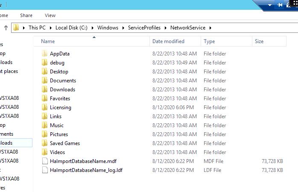Viewport: 298px width, 192px height.
Task: Open the AppData folder icon
Action: (45, 54)
